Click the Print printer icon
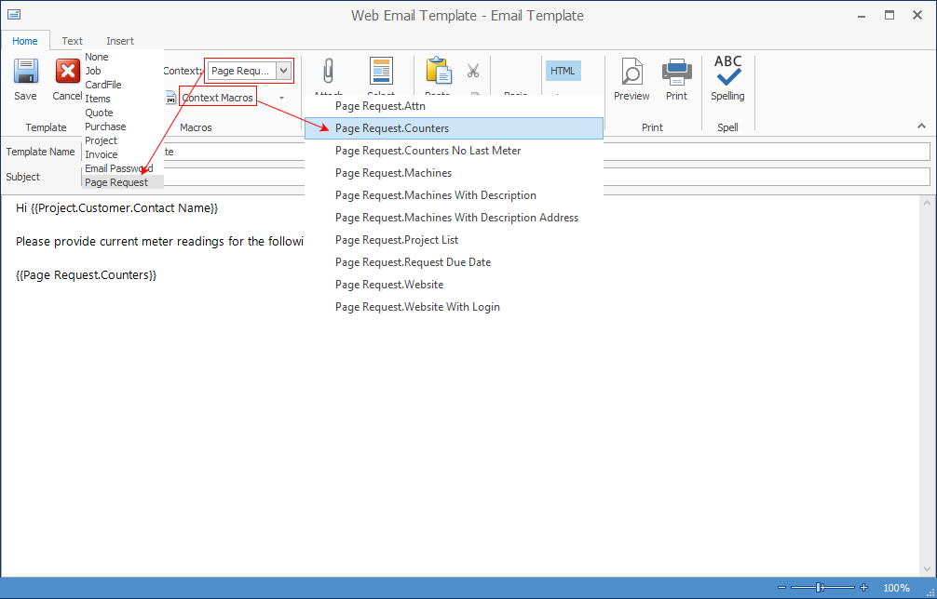 point(676,71)
